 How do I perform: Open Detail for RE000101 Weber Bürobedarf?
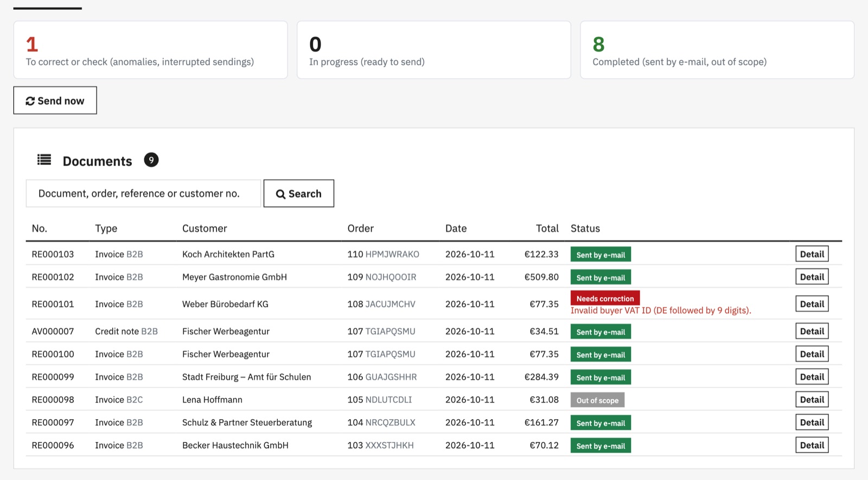(812, 304)
